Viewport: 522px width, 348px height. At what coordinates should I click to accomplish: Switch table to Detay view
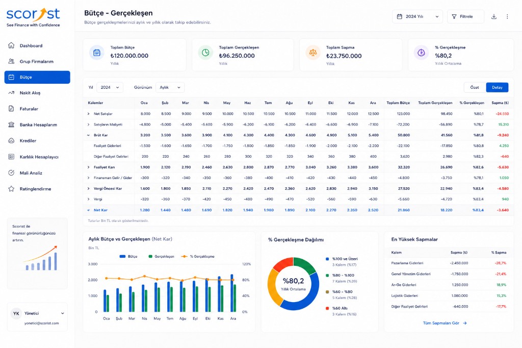pyautogui.click(x=497, y=87)
